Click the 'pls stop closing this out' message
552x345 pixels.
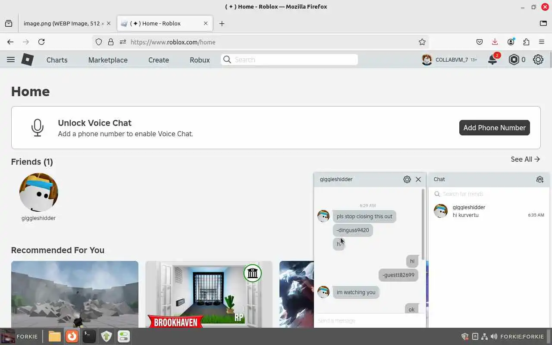coord(364,216)
